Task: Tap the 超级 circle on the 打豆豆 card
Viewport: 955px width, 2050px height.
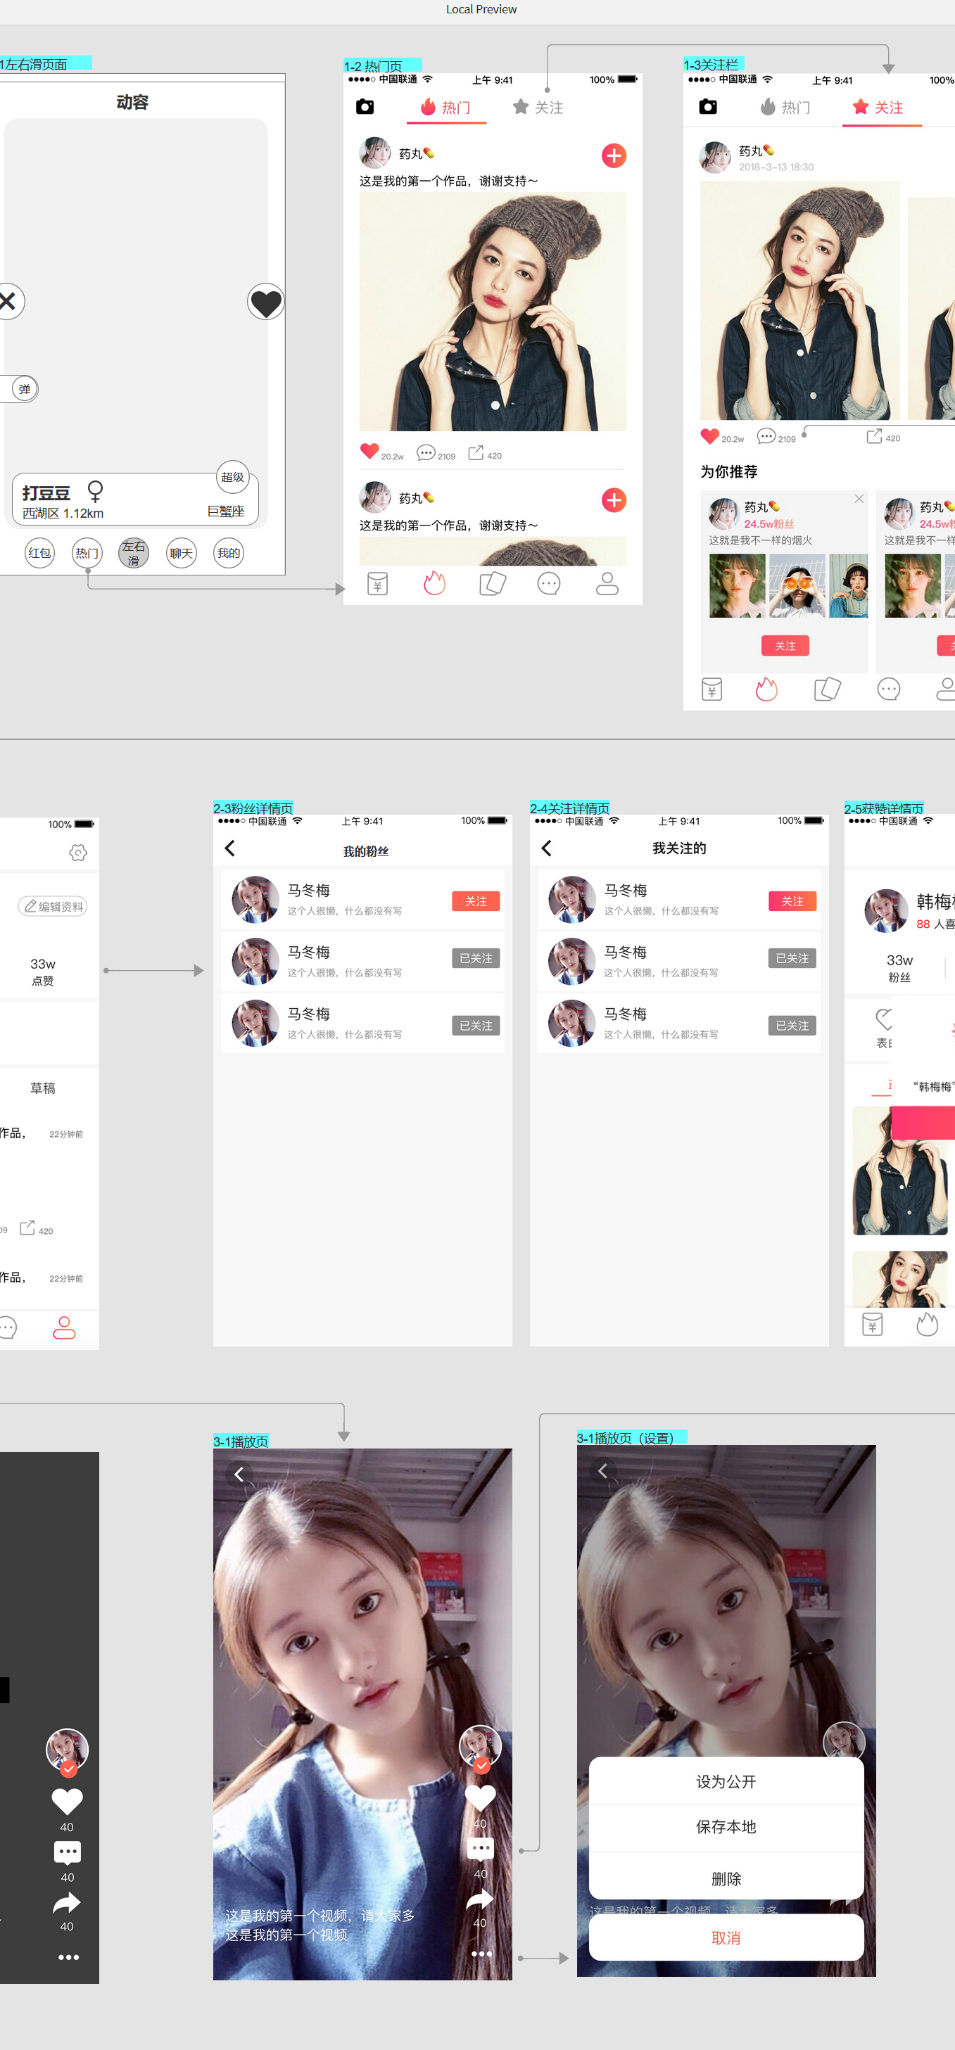Action: pyautogui.click(x=232, y=477)
